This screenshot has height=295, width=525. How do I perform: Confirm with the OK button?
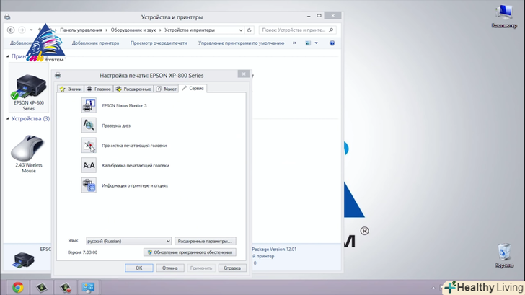139,268
